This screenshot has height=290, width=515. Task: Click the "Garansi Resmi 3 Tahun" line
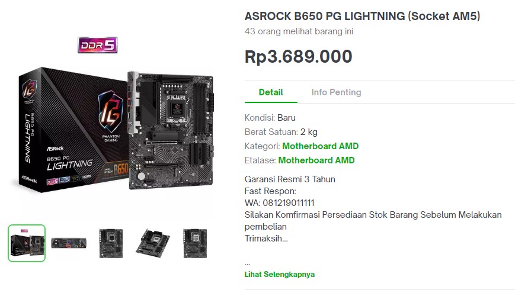[x=290, y=179]
